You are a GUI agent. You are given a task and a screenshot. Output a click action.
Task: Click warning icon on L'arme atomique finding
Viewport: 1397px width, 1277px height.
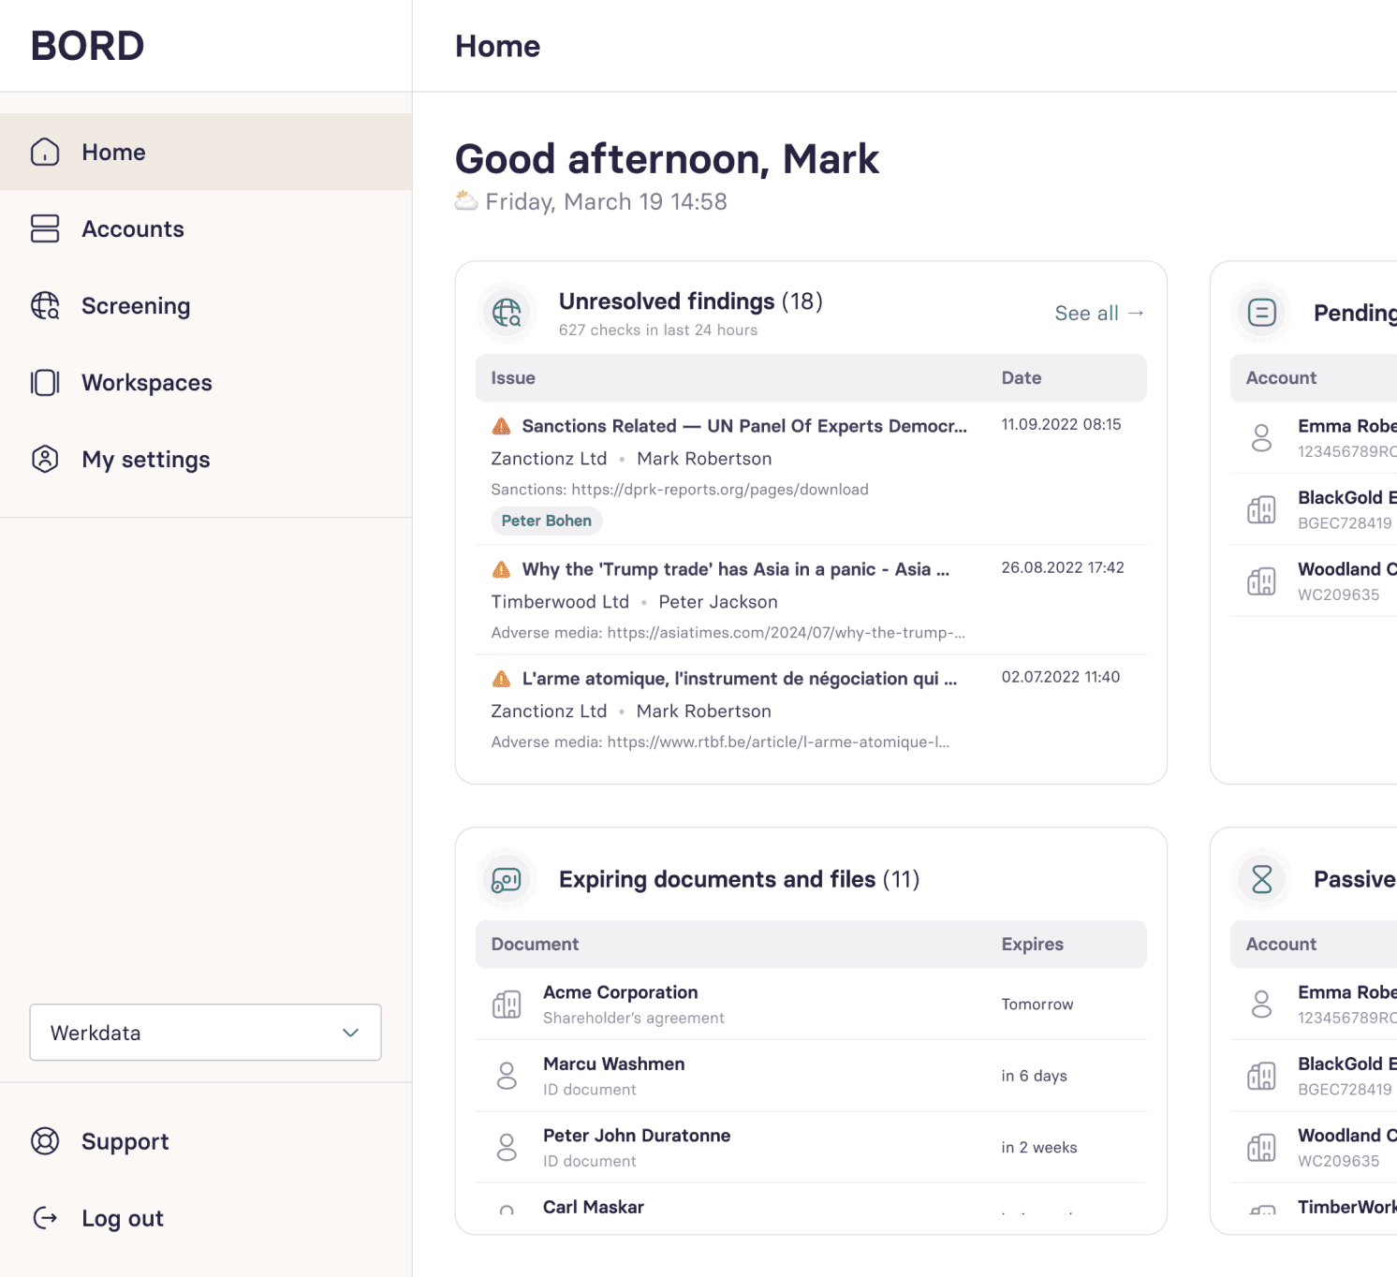pyautogui.click(x=502, y=679)
